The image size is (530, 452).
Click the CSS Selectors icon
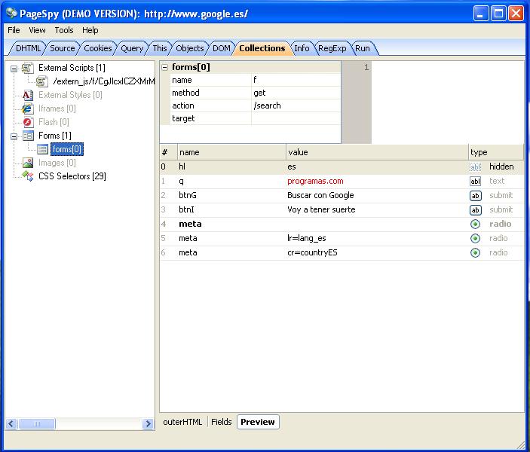(x=27, y=176)
